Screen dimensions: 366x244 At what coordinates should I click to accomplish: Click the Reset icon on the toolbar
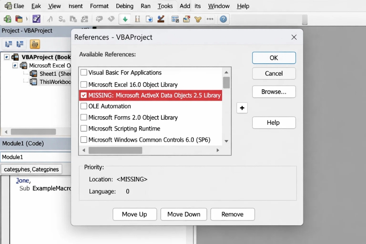click(149, 19)
